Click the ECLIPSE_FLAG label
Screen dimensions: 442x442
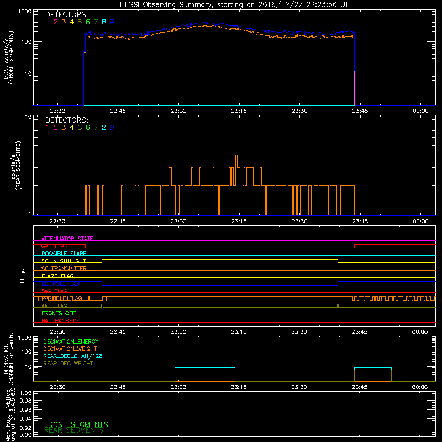[x=60, y=283]
